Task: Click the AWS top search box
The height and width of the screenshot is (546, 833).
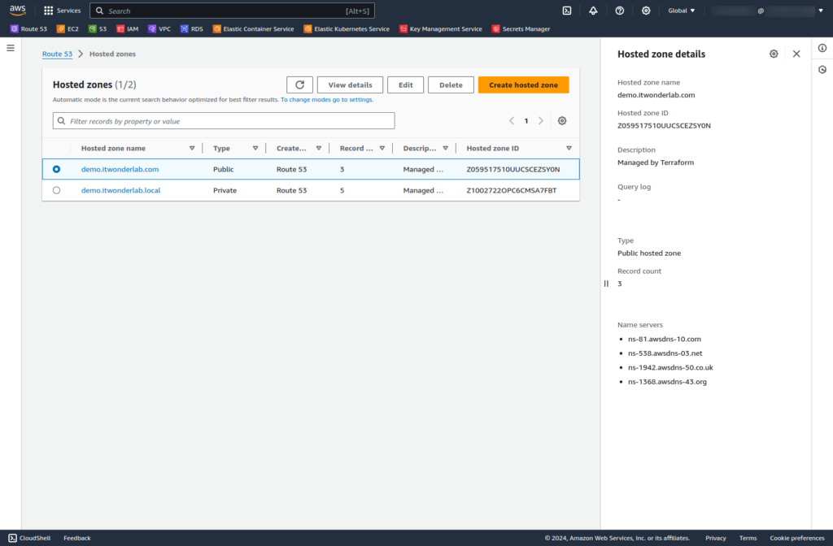Action: (232, 11)
